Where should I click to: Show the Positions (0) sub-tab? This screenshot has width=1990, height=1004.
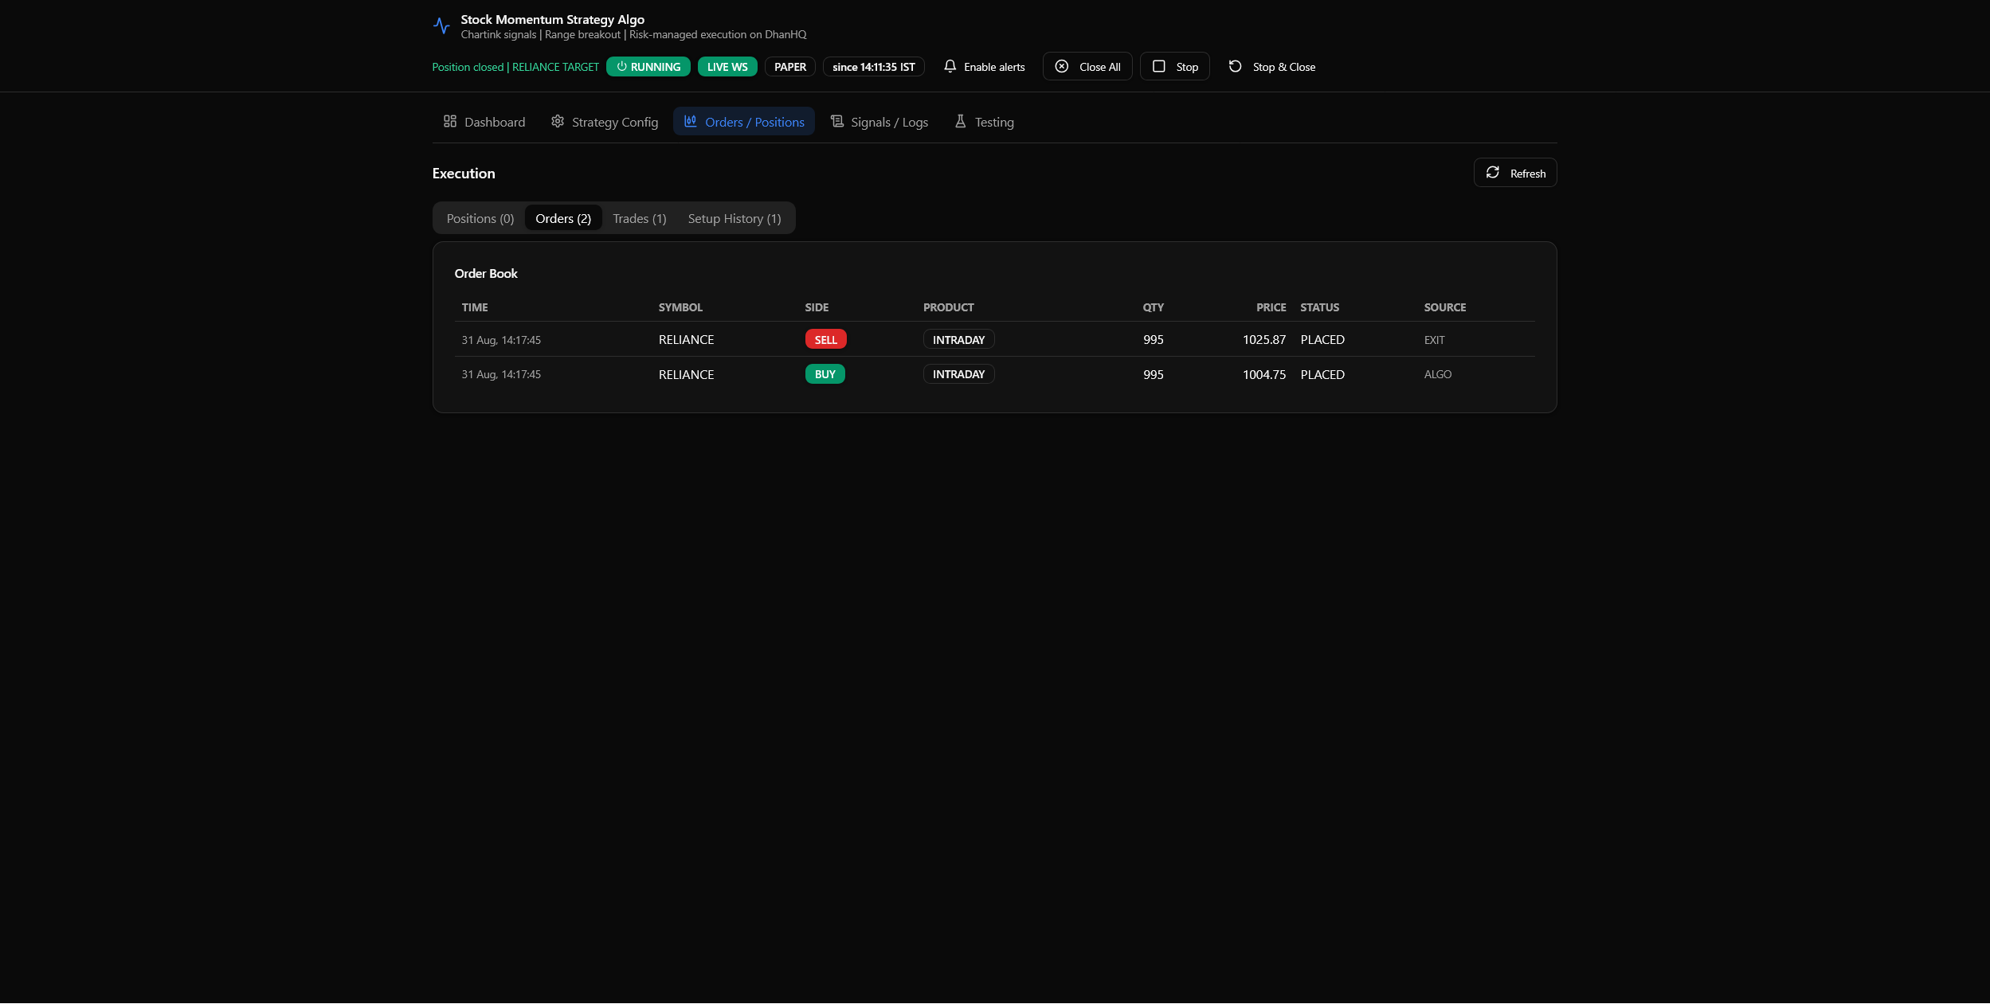tap(480, 218)
